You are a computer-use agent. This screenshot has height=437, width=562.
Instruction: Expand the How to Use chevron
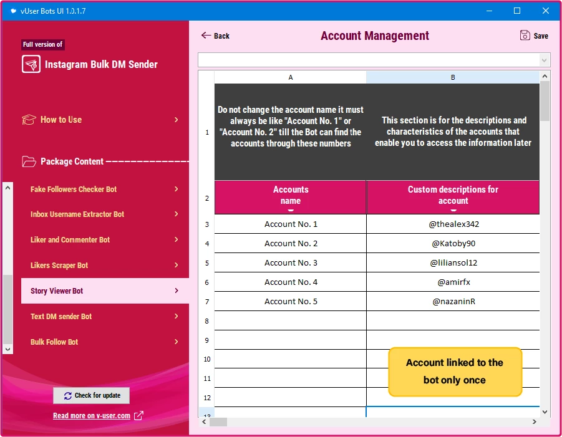click(x=177, y=120)
